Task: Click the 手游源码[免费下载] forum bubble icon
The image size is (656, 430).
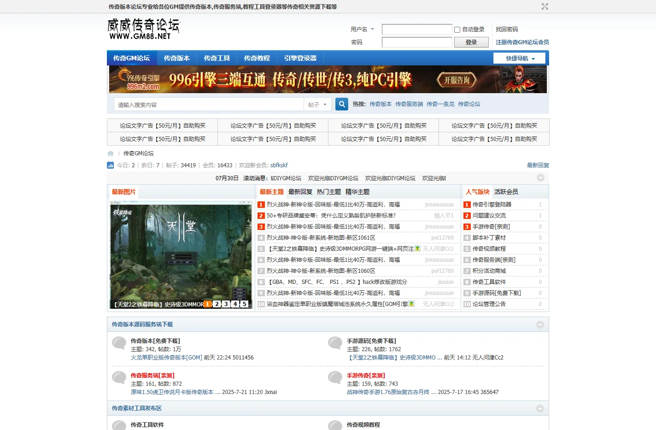Action: pyautogui.click(x=335, y=343)
